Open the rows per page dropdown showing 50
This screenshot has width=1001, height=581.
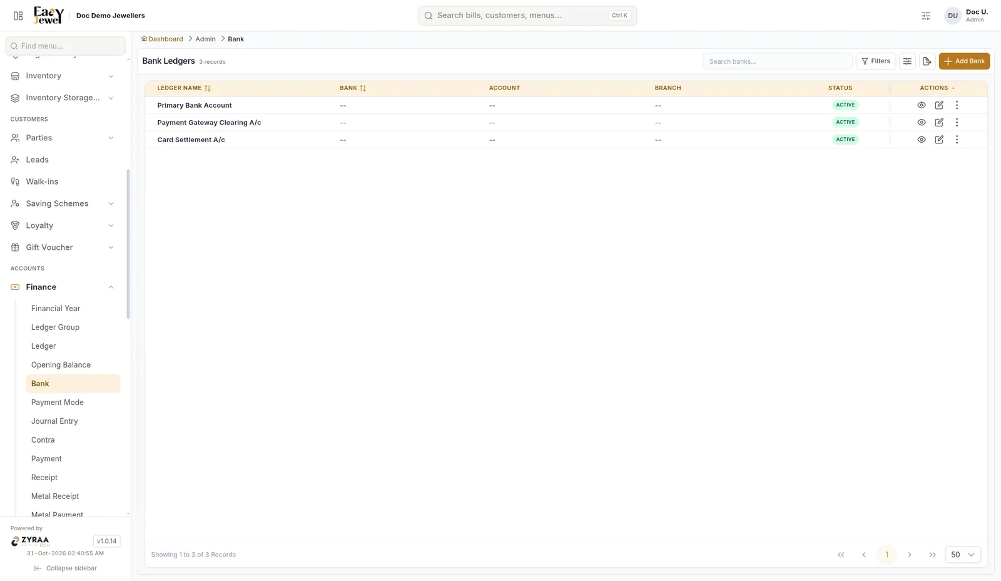tap(963, 555)
